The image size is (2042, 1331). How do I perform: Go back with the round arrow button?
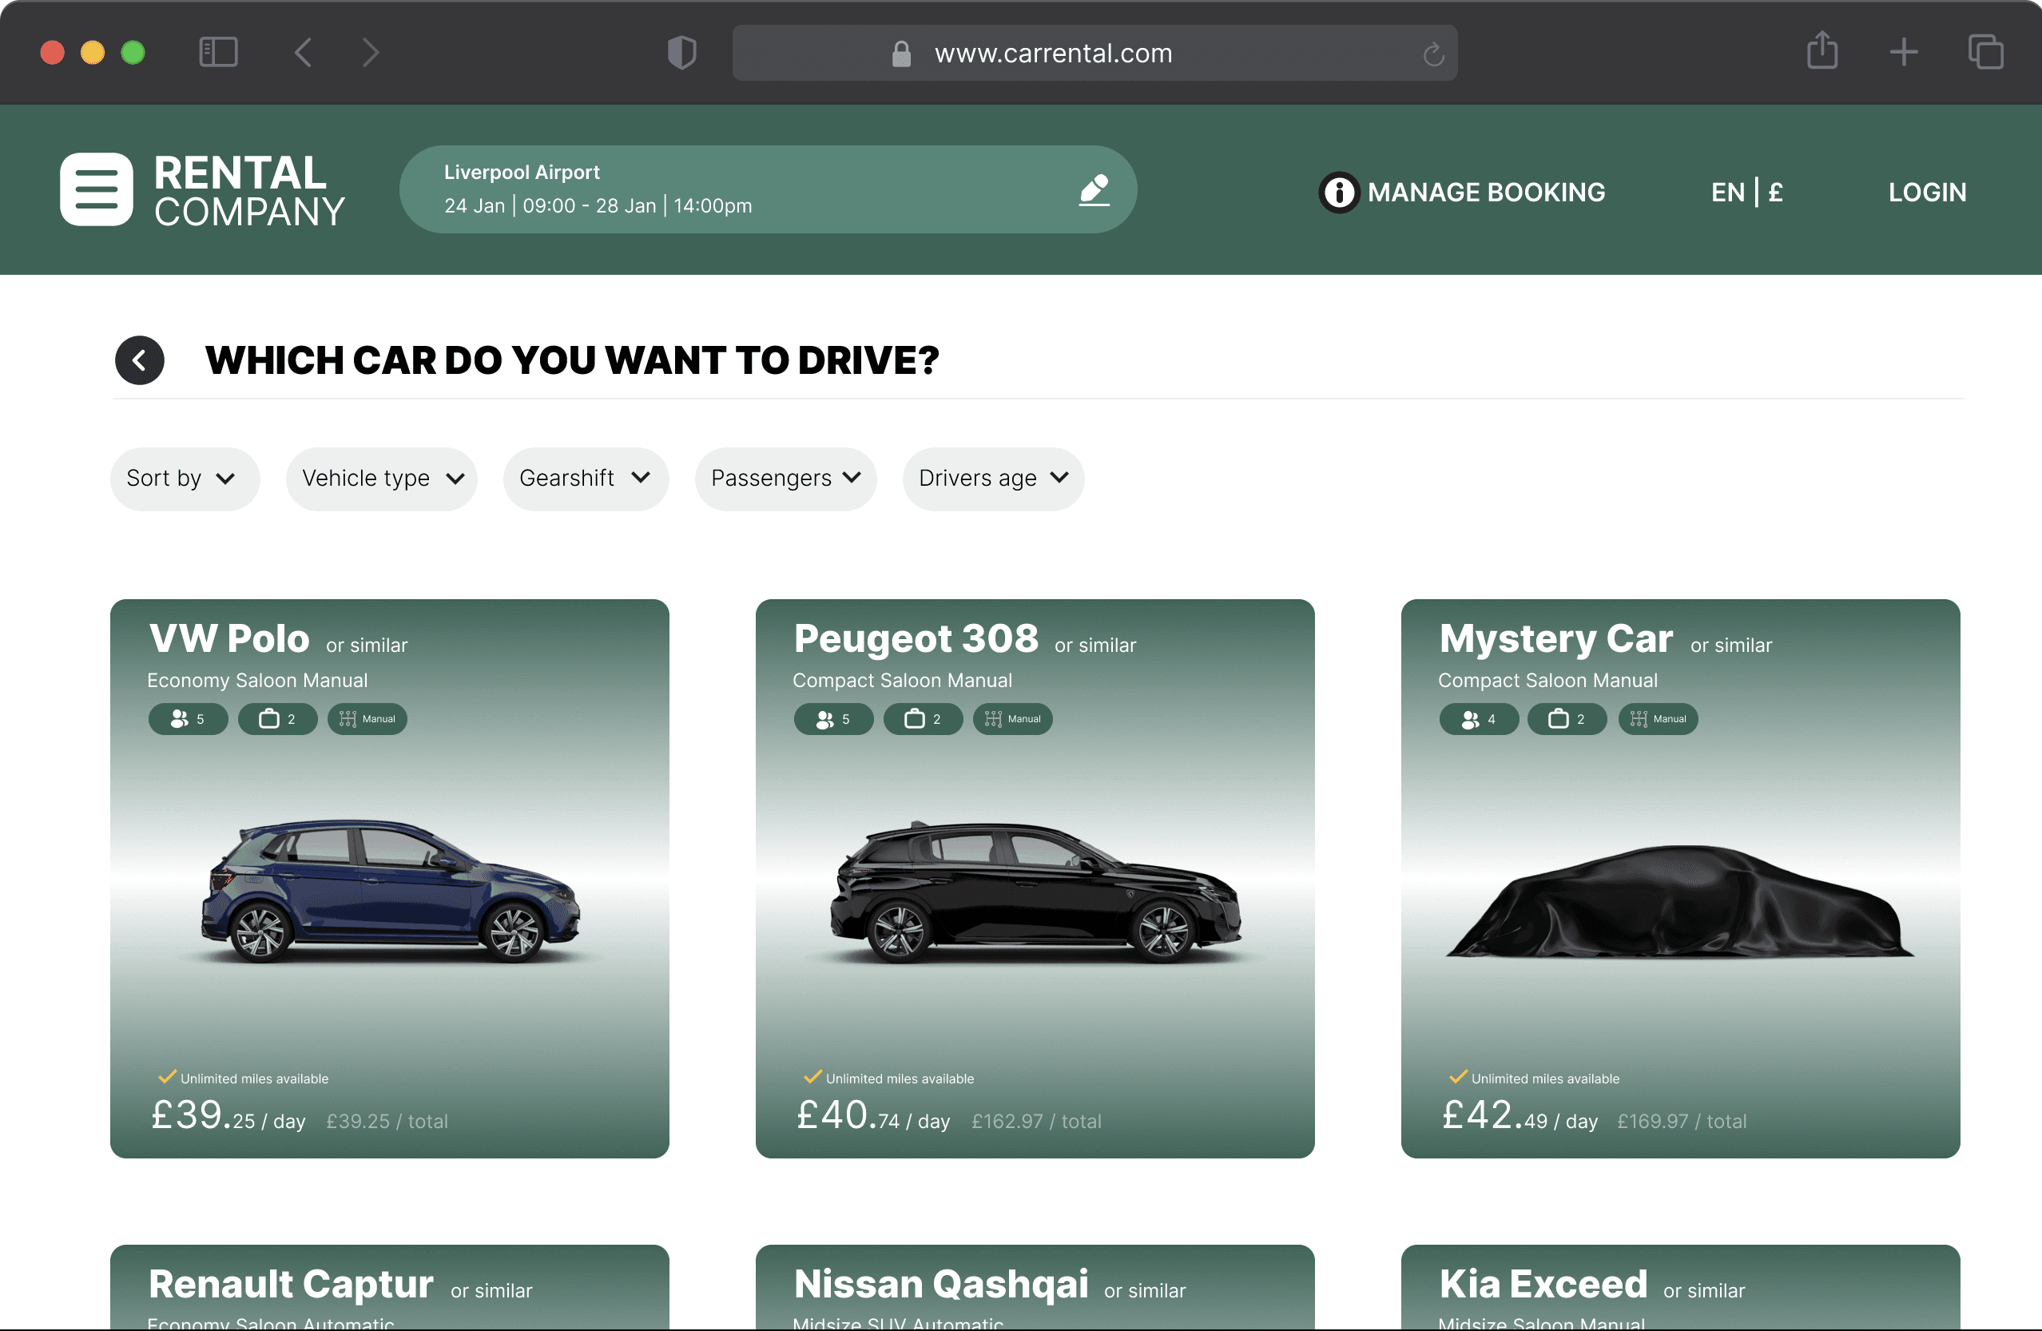pos(140,360)
